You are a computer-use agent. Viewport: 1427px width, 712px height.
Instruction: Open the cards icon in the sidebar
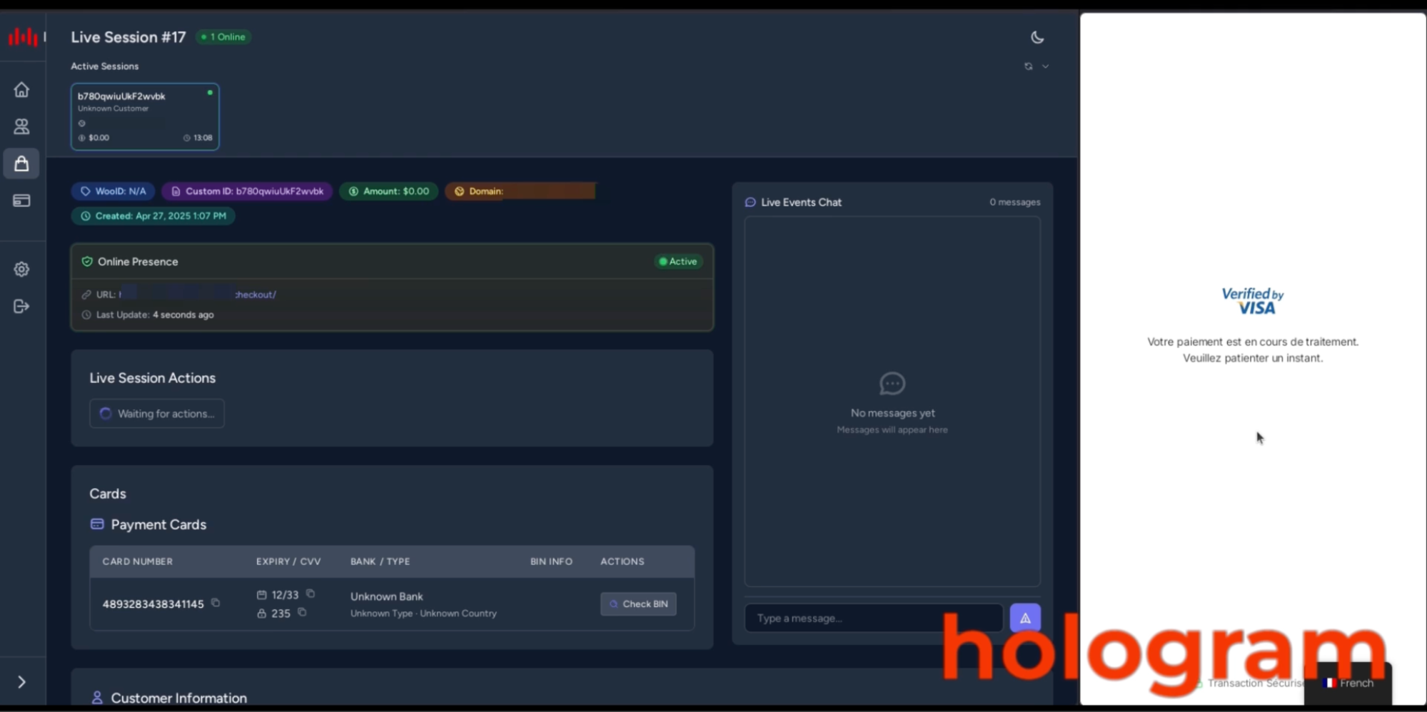pyautogui.click(x=21, y=200)
